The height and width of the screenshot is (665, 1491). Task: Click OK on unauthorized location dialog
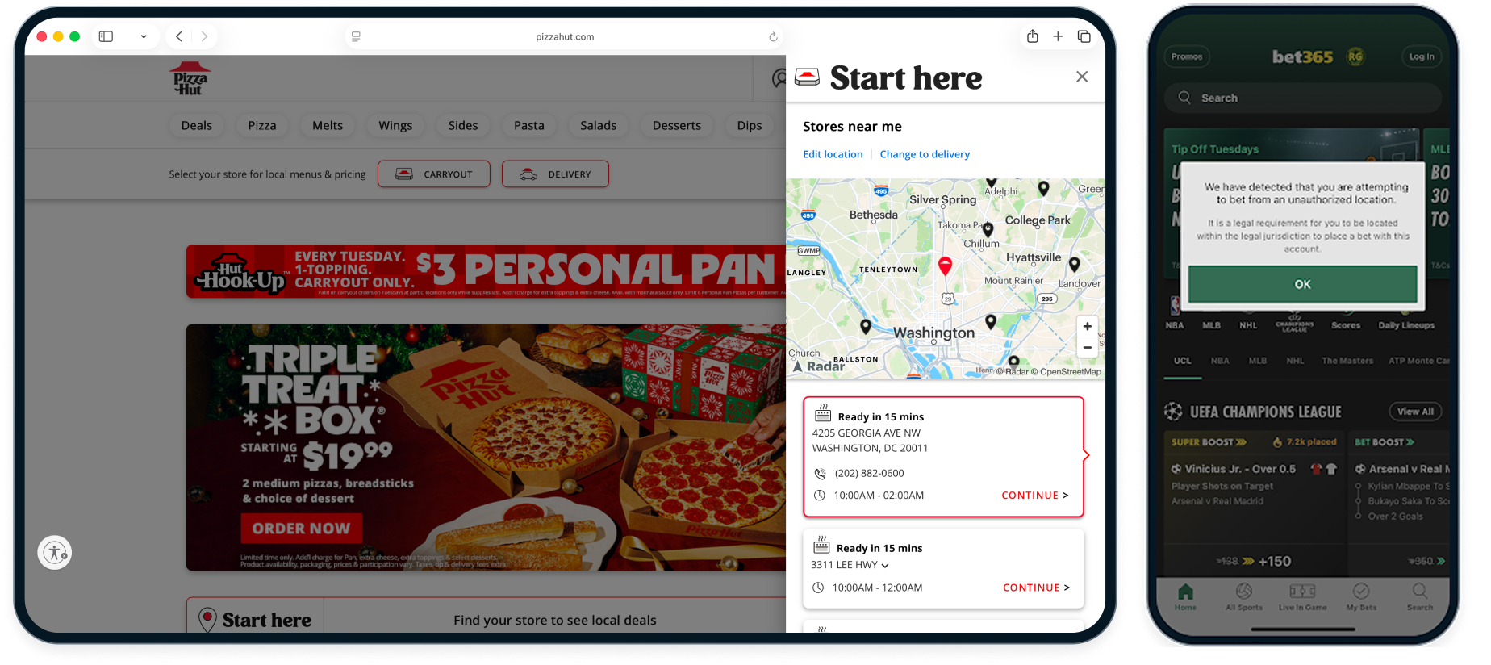click(x=1303, y=284)
